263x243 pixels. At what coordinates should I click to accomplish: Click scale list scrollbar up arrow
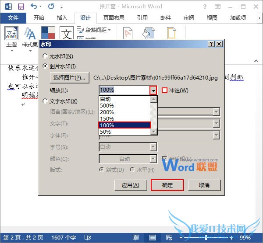tap(154, 99)
